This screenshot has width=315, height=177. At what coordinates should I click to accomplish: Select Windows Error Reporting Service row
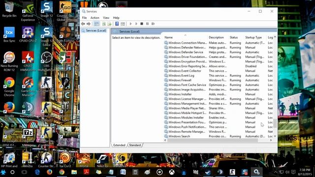[x=219, y=66]
